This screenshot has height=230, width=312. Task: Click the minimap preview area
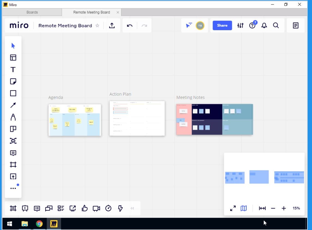[264, 177]
